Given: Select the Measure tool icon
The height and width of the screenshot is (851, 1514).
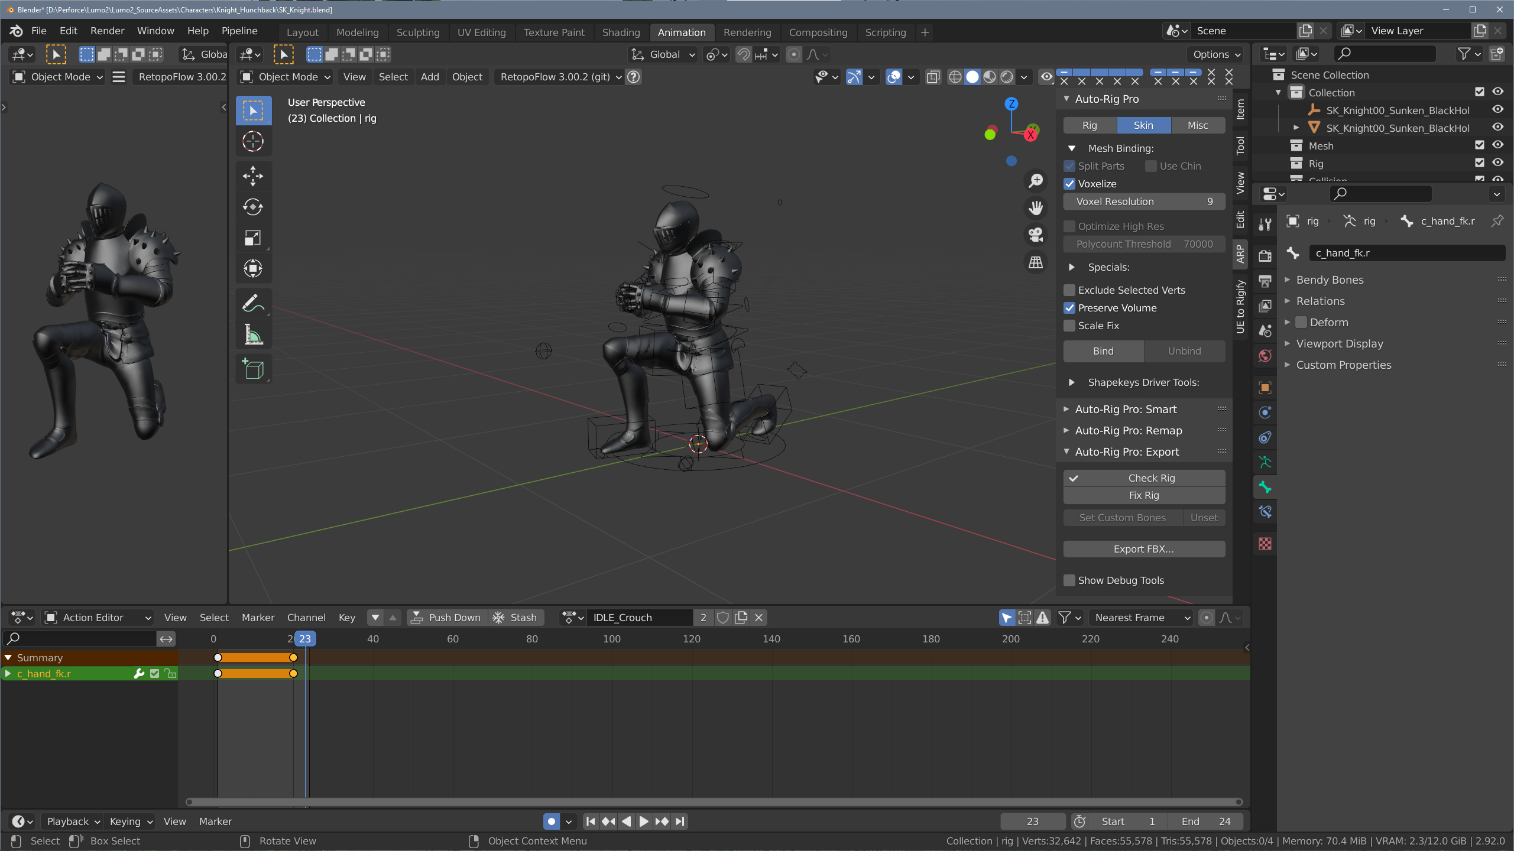Looking at the screenshot, I should pyautogui.click(x=253, y=335).
